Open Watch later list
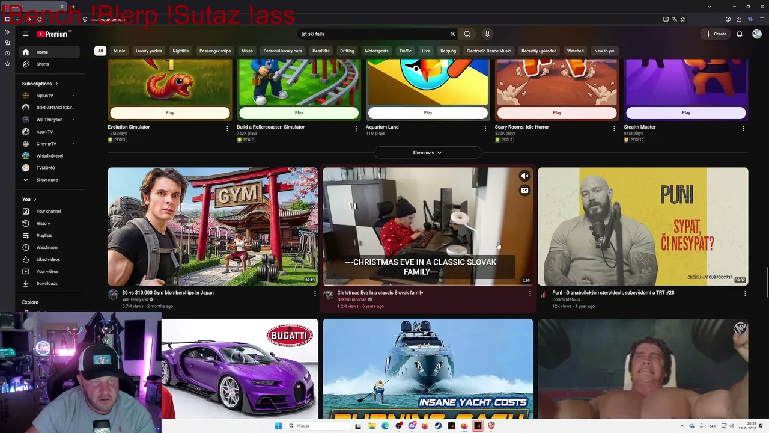This screenshot has height=433, width=769. tap(48, 248)
